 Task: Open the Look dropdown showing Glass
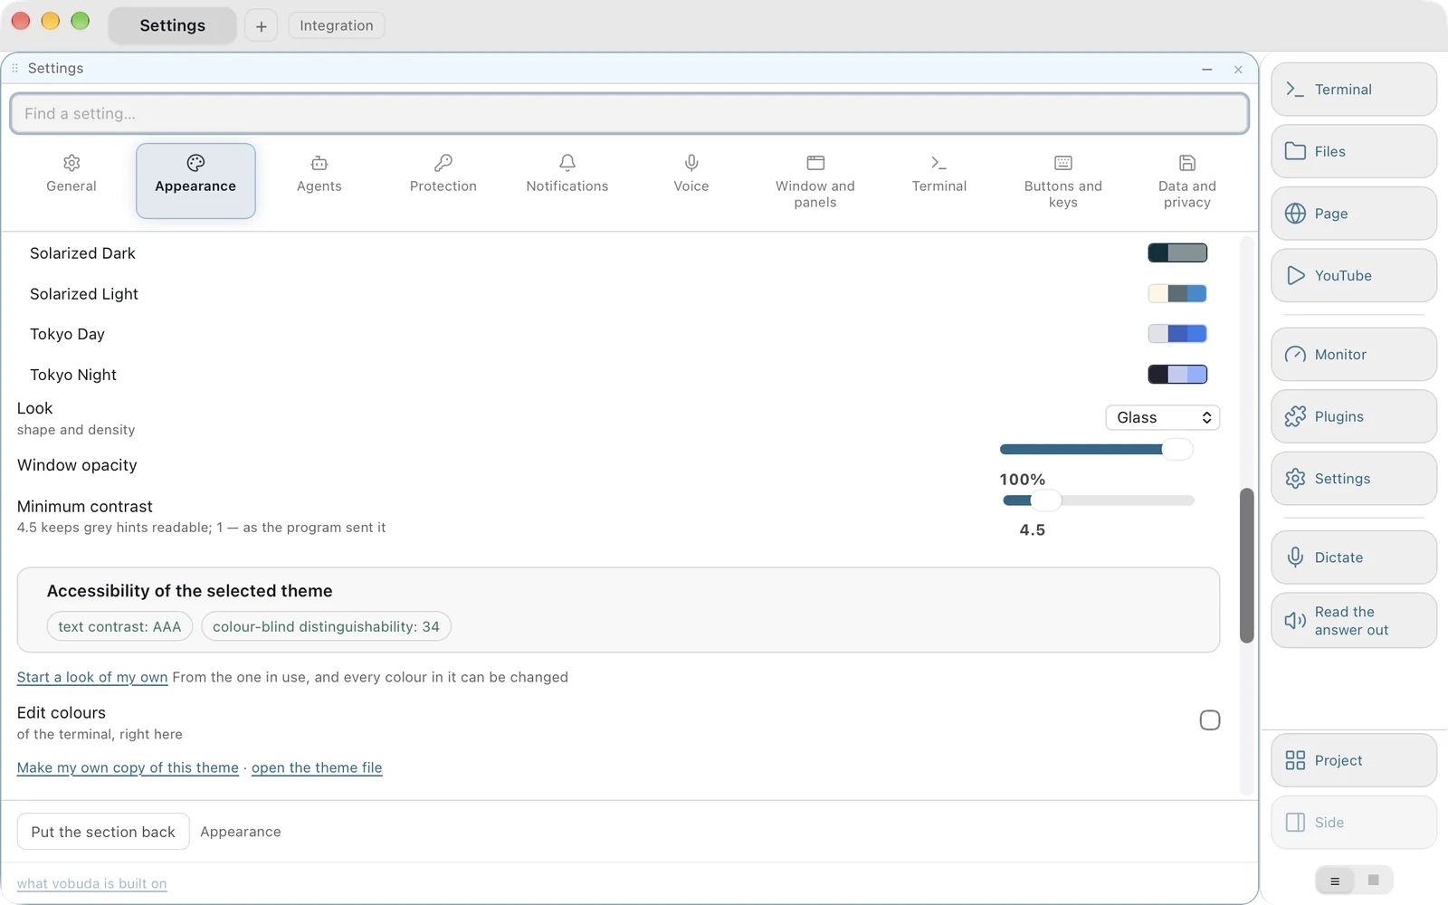tap(1163, 417)
